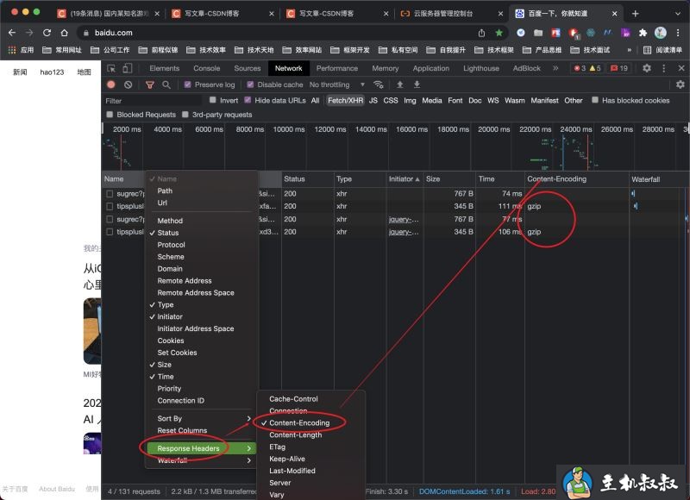Image resolution: width=690 pixels, height=500 pixels.
Task: Filter requests by JS type
Action: [373, 100]
